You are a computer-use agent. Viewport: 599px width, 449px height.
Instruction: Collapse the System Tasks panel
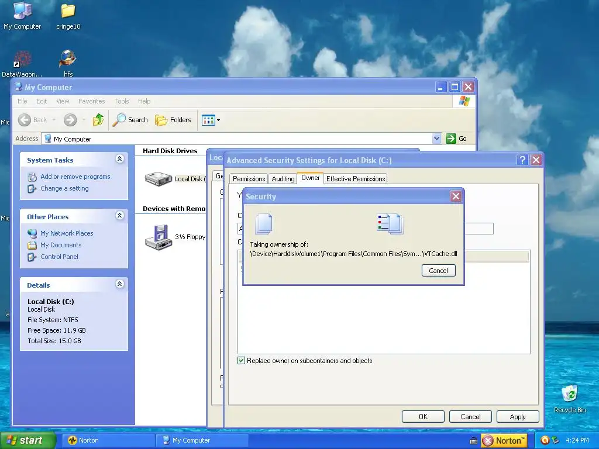coord(119,159)
